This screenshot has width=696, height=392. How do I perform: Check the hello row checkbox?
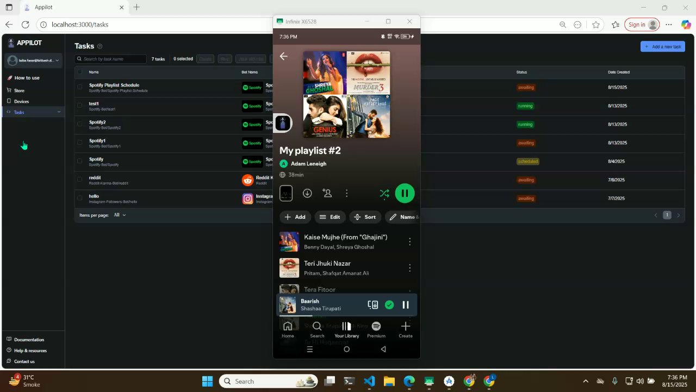[80, 198]
